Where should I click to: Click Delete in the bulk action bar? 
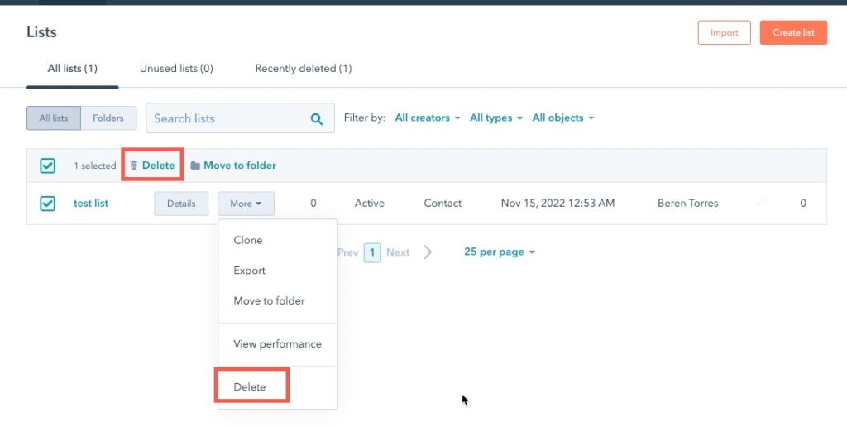(x=152, y=166)
